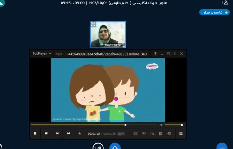Mute the PotPlayer speaker icon
The height and width of the screenshot is (149, 233).
click(x=161, y=125)
